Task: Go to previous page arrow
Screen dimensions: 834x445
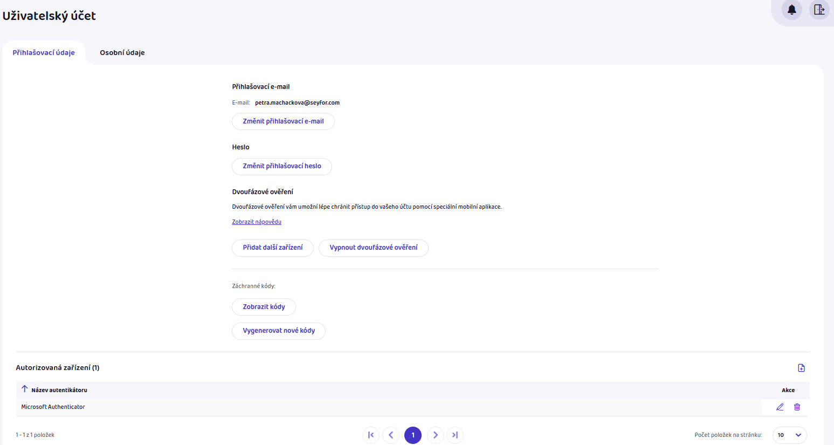Action: tap(391, 435)
